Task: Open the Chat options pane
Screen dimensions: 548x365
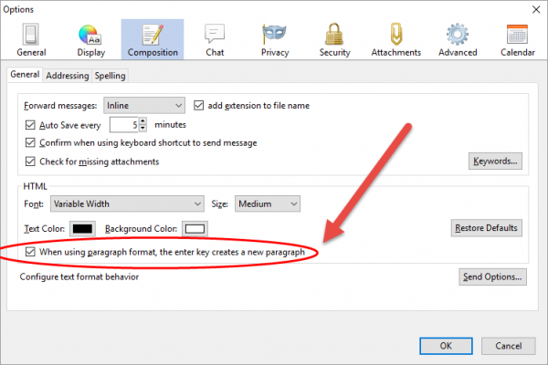Action: [215, 40]
